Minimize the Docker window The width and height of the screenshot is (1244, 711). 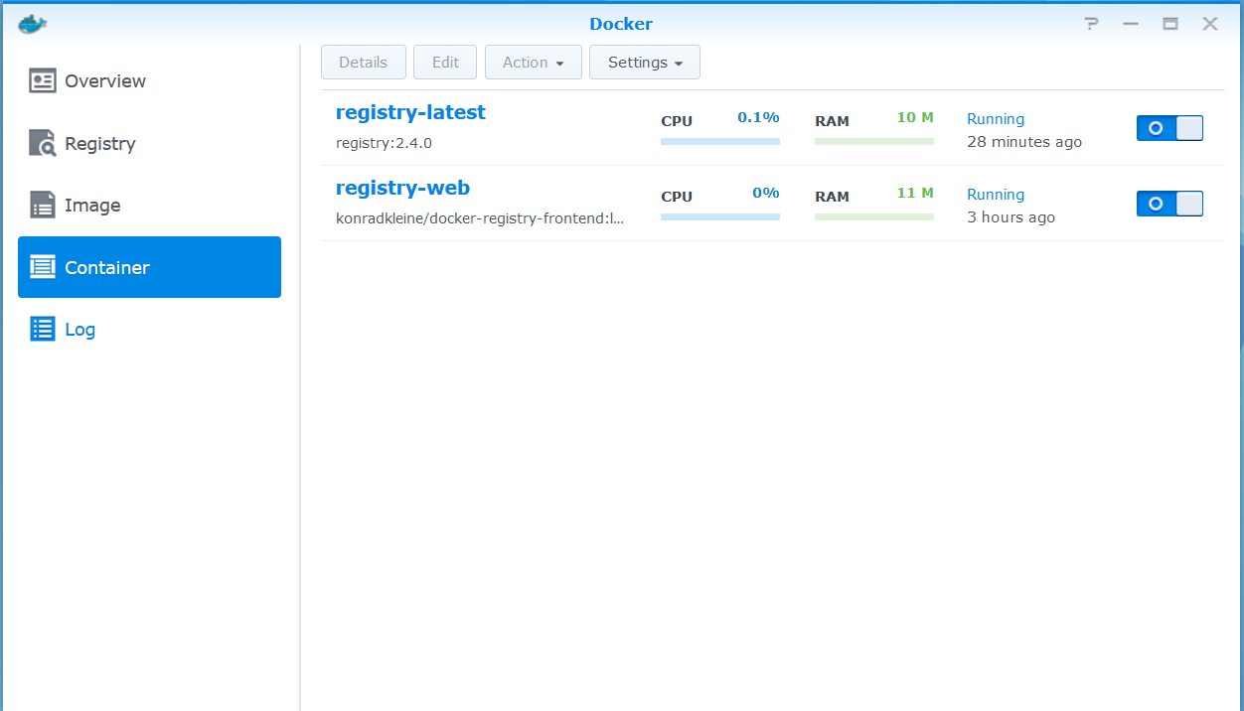[1131, 24]
